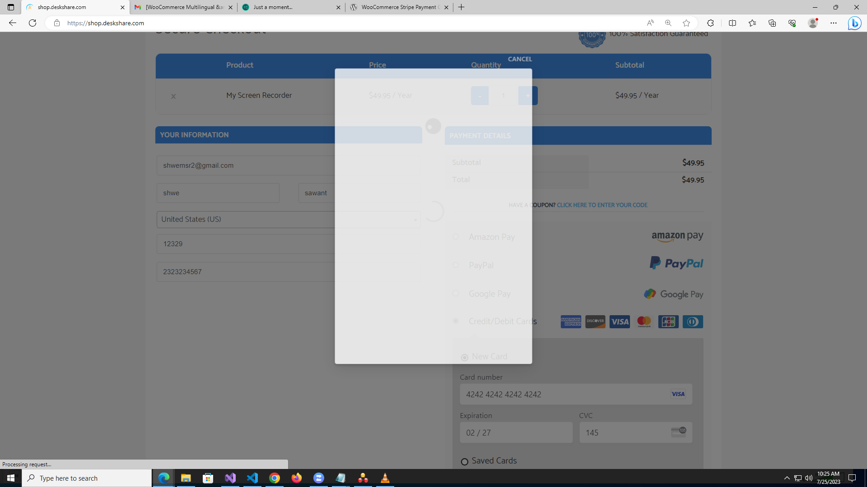Open the Collections panel
The width and height of the screenshot is (867, 487).
[x=772, y=23]
